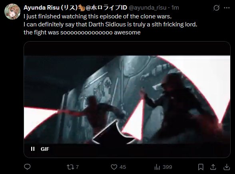Screen dimensions: 235x174
Task: Share the post via upload arrow icon
Action: tap(213, 167)
